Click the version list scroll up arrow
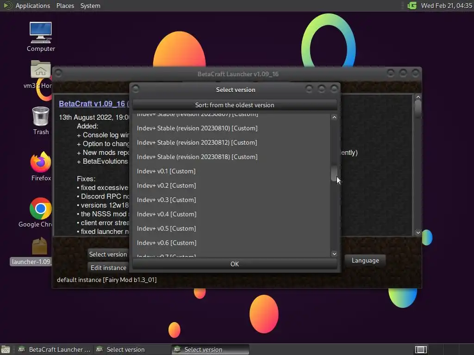Image resolution: width=474 pixels, height=355 pixels. 334,117
